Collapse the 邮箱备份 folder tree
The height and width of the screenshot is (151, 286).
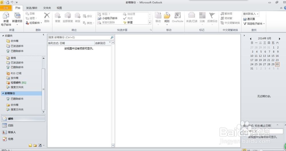pyautogui.click(x=3, y=93)
